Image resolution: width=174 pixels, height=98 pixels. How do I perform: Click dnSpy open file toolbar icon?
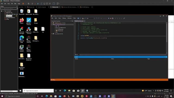83,18
